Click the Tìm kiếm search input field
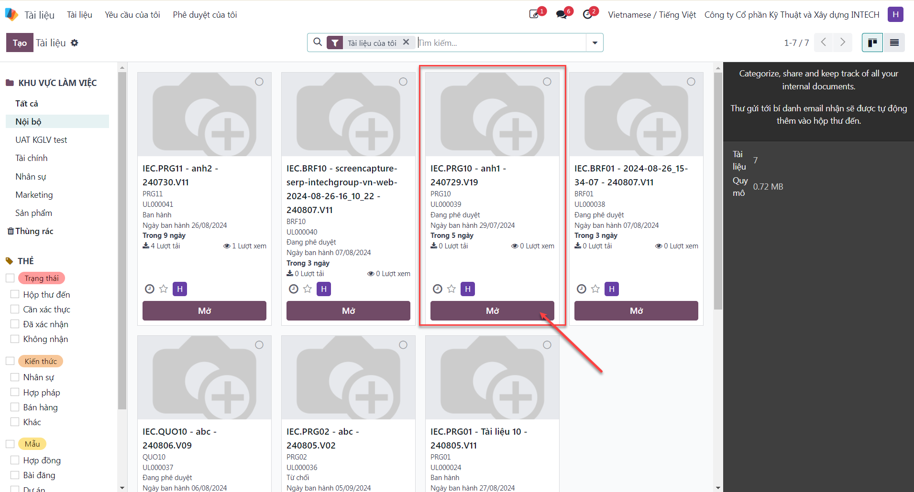This screenshot has height=492, width=914. click(501, 43)
